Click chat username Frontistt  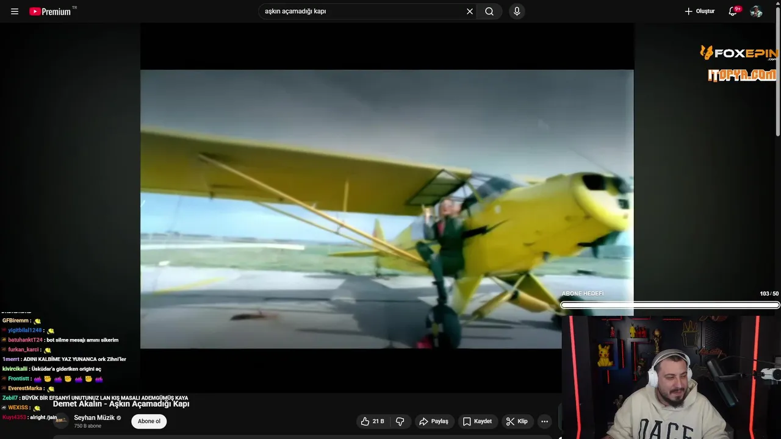(19, 379)
